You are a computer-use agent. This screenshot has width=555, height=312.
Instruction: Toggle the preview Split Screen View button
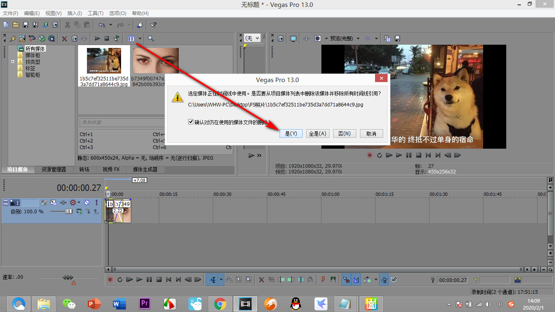coord(318,39)
